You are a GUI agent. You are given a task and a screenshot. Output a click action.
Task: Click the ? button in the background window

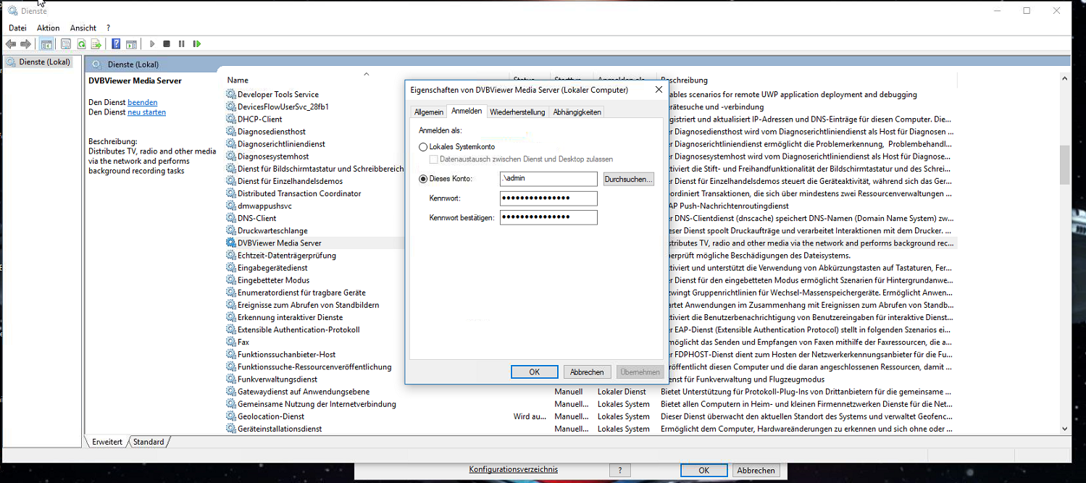tap(619, 470)
